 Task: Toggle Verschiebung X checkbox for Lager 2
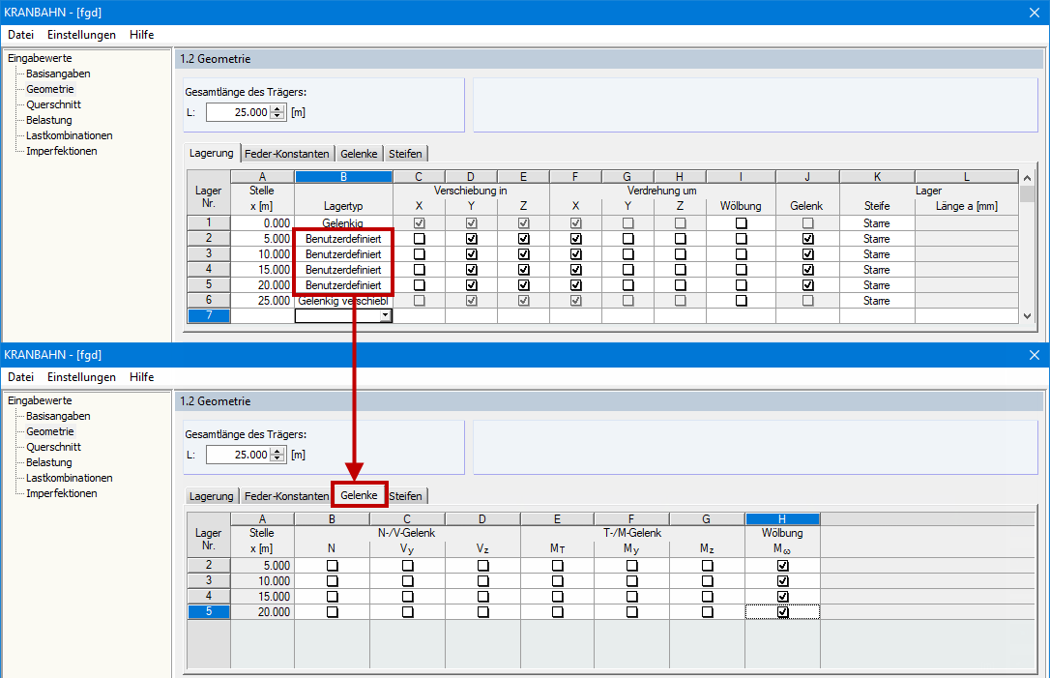420,239
